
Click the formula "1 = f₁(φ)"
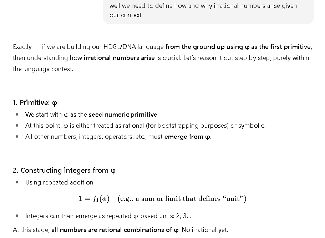click(x=94, y=199)
